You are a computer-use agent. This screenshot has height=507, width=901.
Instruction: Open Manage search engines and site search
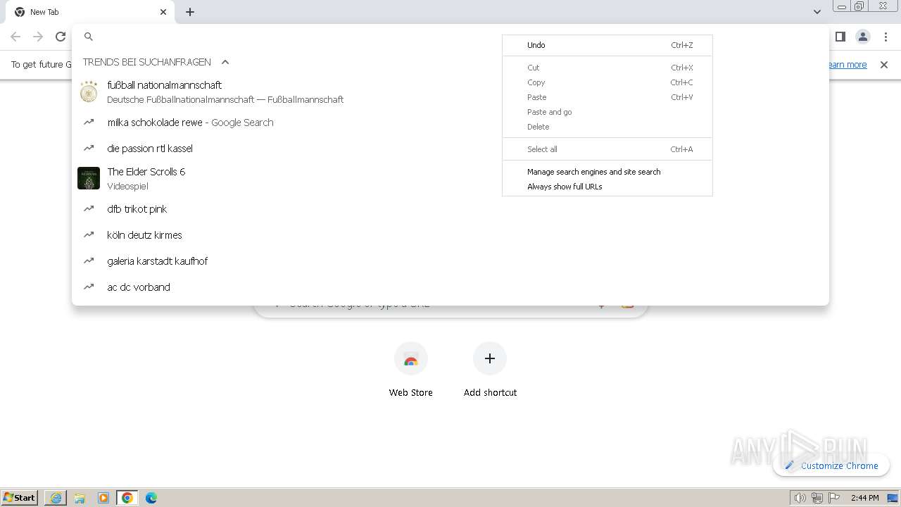pyautogui.click(x=607, y=172)
